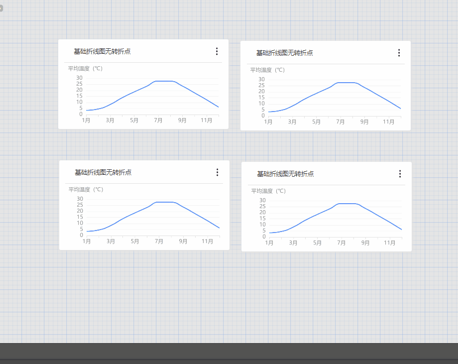Select the bottom-left card title 基础折线图无转折点
Image resolution: width=458 pixels, height=364 pixels.
(x=103, y=172)
